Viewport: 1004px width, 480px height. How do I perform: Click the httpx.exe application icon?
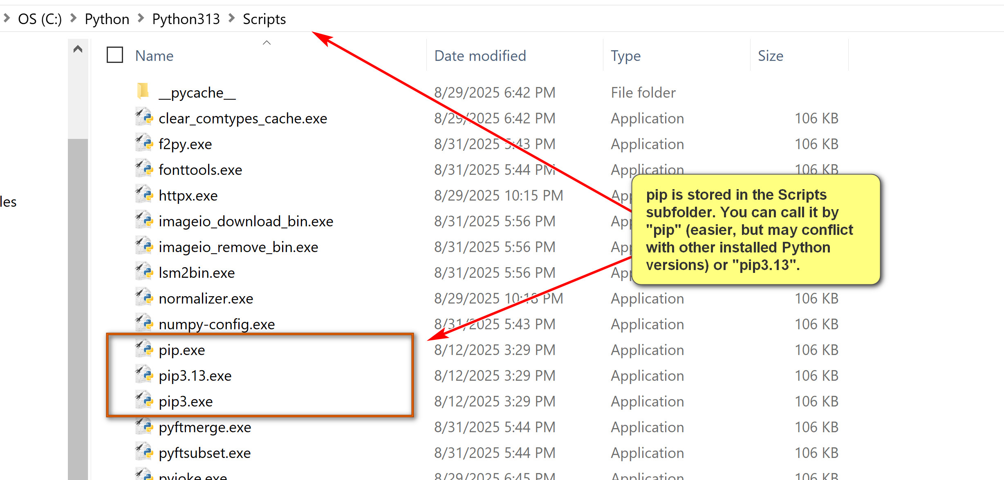(144, 195)
